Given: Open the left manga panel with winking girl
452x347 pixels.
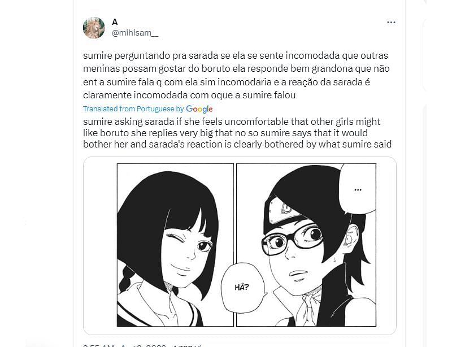Looking at the screenshot, I should click(x=175, y=245).
